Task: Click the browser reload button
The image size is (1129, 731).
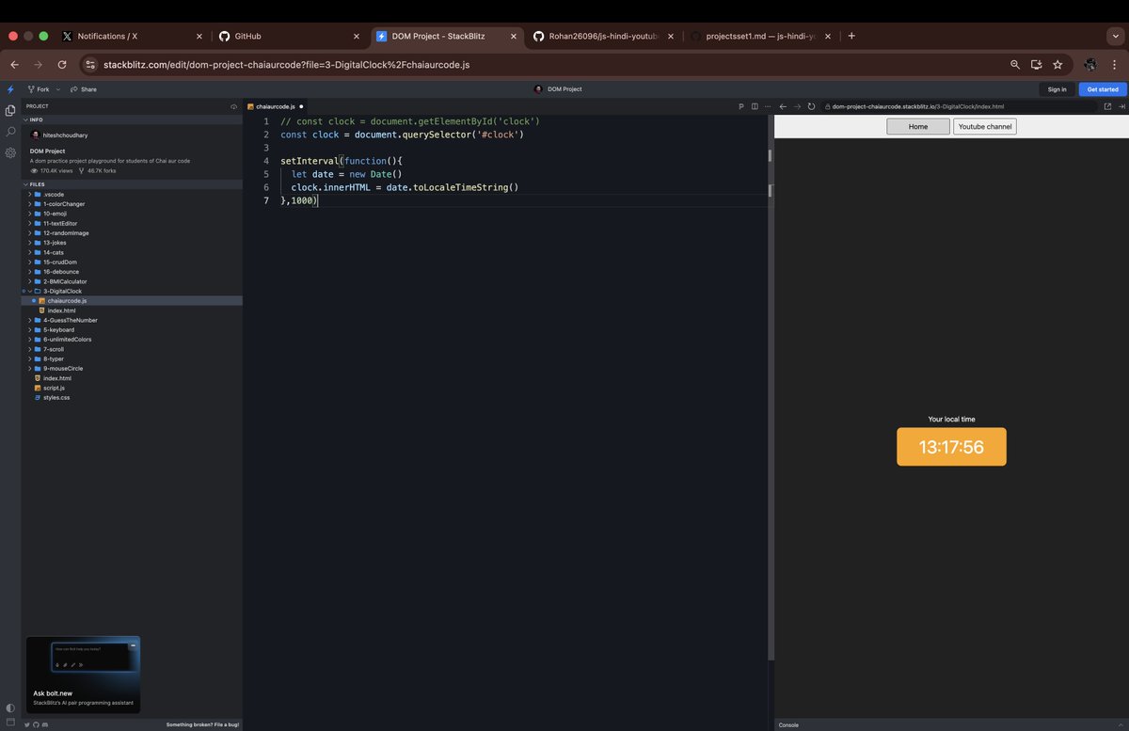Action: tap(62, 65)
